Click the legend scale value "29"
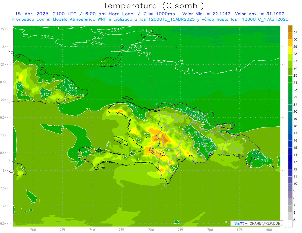This screenshot has height=233, width=302. (295, 46)
